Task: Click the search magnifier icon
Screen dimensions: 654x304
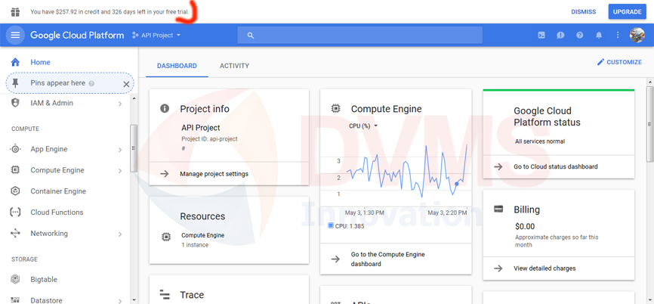Action: tap(251, 36)
